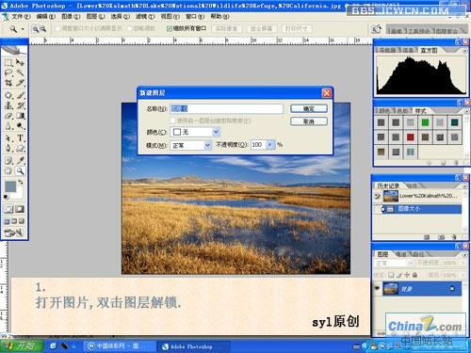471x353 pixels.
Task: Select the Path Selection tool
Action: (x=8, y=138)
